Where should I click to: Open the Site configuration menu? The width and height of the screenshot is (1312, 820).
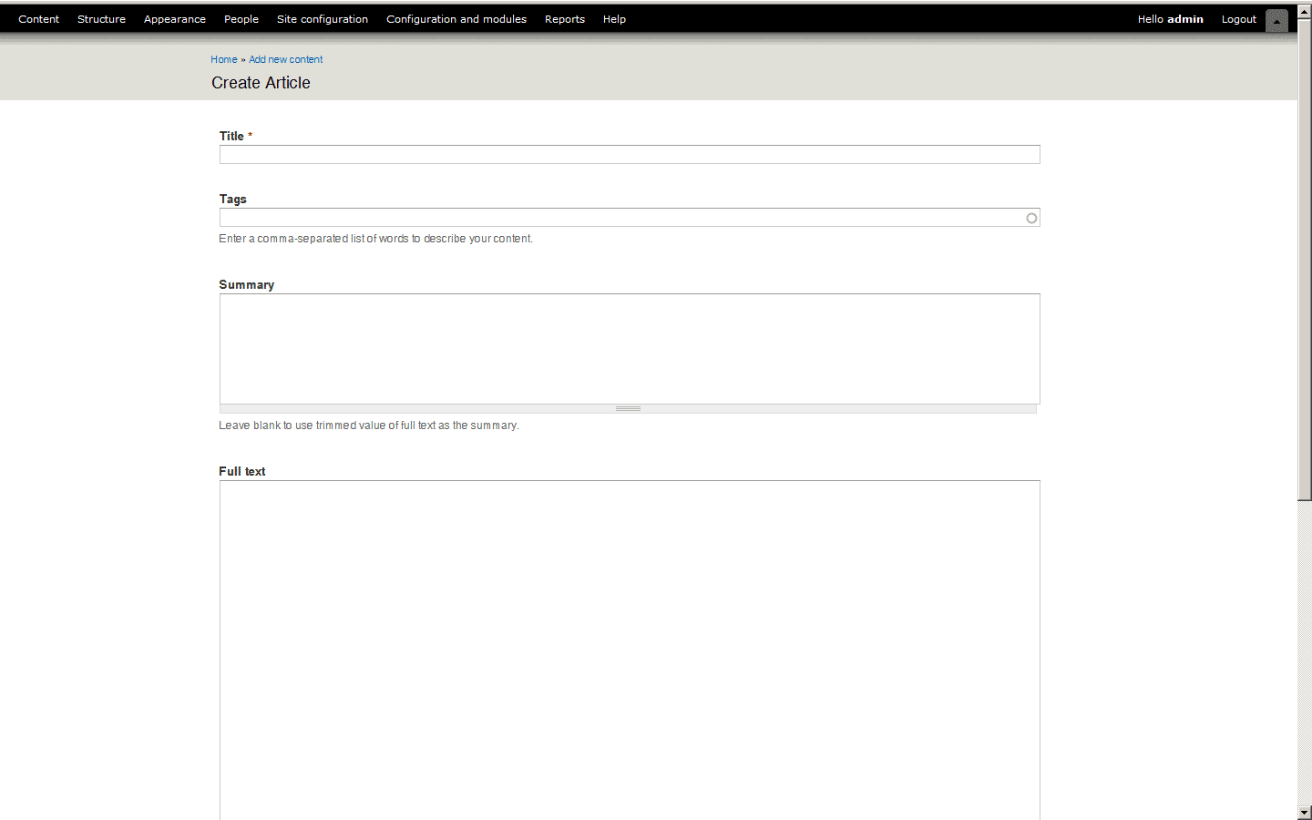[x=323, y=19]
